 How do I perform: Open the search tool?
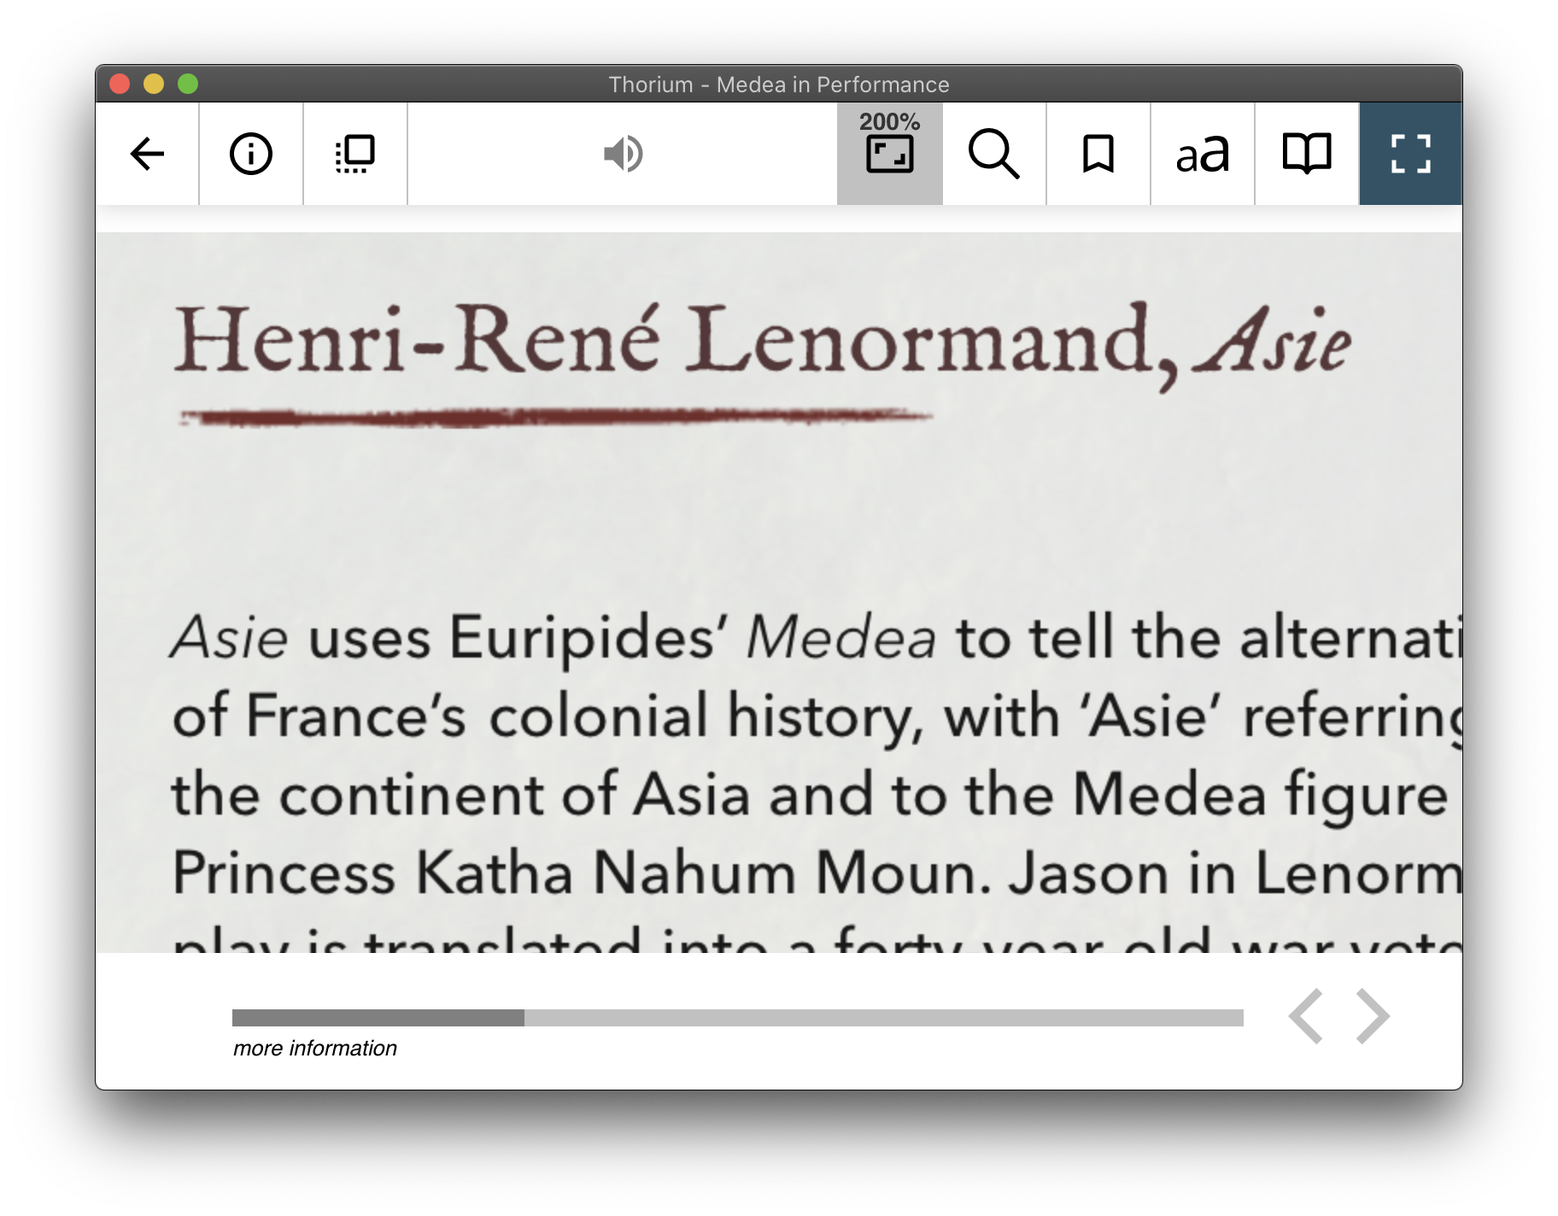[993, 155]
